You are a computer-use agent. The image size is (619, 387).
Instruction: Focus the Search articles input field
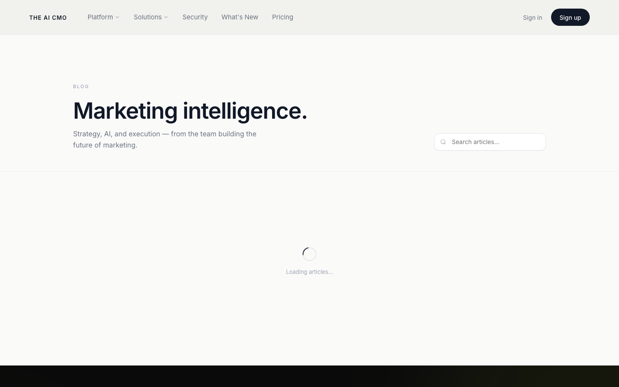point(490,142)
